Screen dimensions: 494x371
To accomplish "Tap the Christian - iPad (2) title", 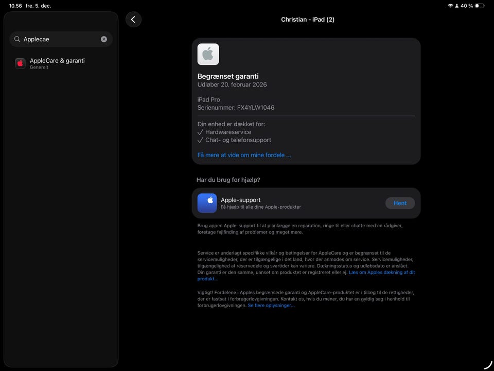I will (x=308, y=20).
